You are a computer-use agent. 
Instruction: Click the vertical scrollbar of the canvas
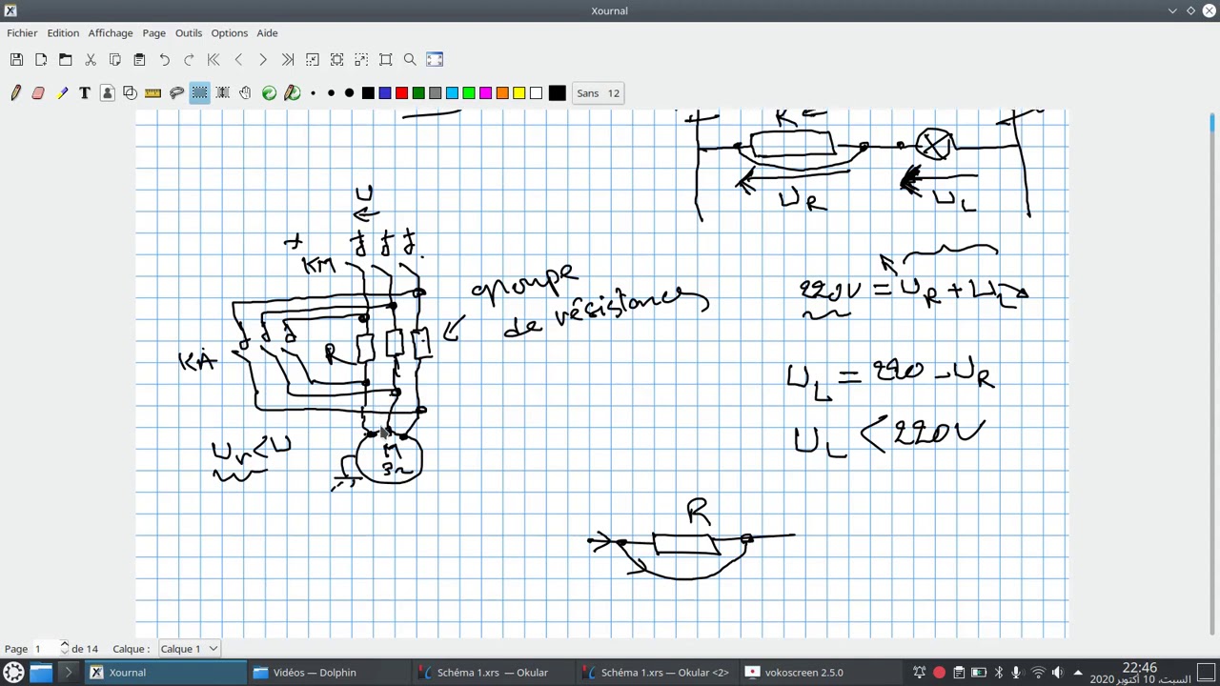coord(1212,373)
